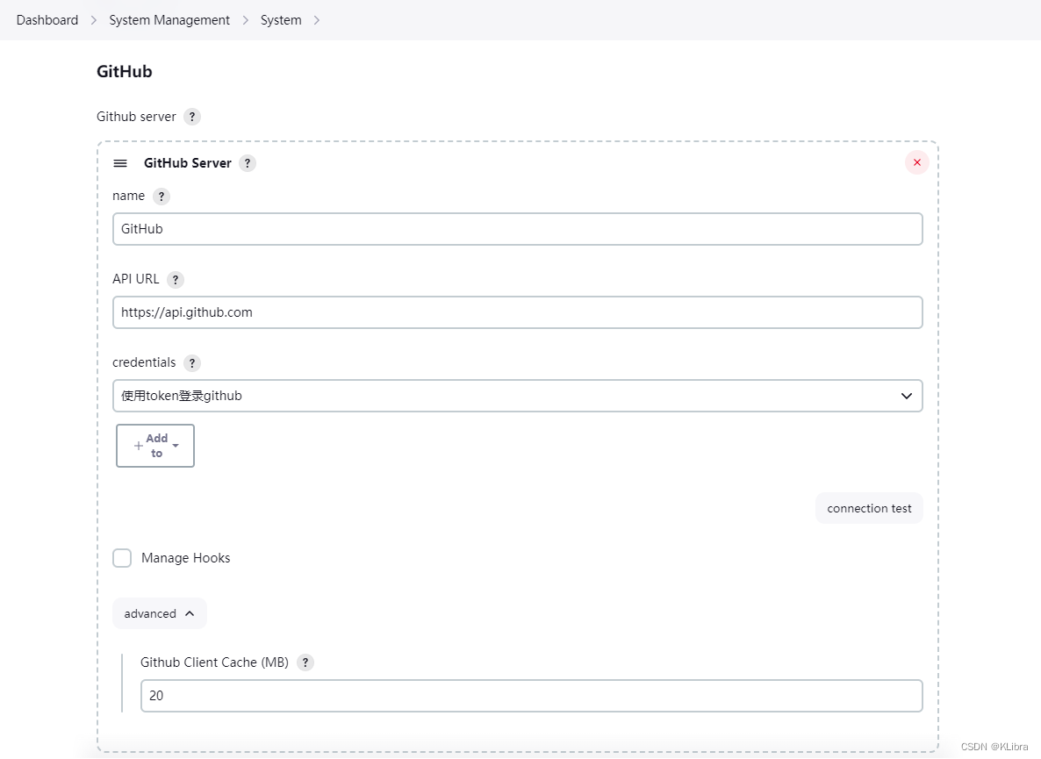The image size is (1041, 759).
Task: Grab the GitHub Server reorder handle icon
Action: 120,163
